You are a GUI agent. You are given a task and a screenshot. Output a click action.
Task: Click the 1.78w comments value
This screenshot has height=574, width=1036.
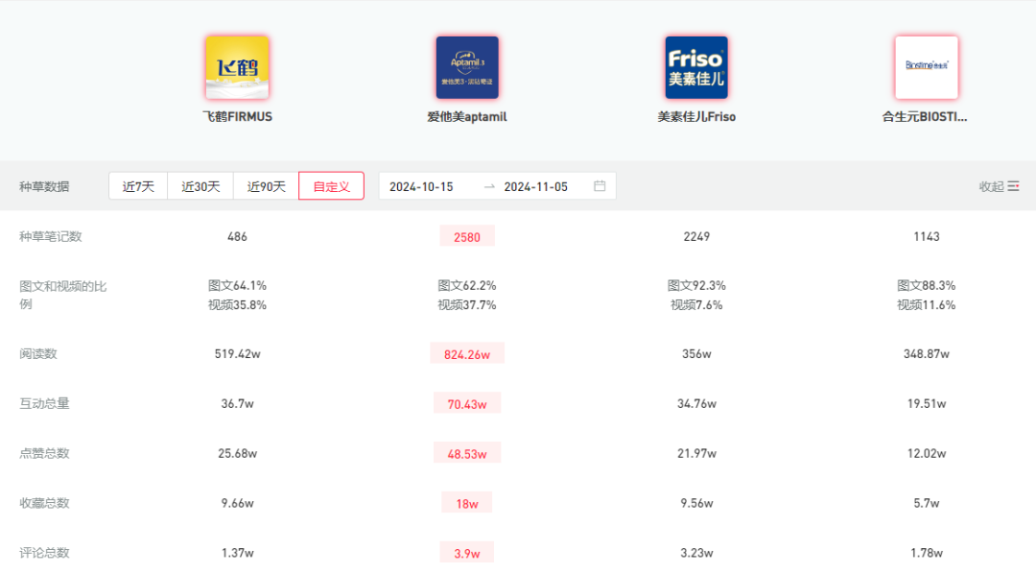click(x=927, y=552)
